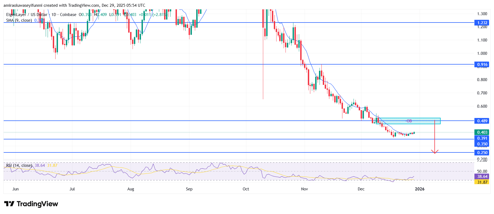This screenshot has height=214, width=494.
Task: Click the yellow 31.87 RSI average tag
Action: point(482,182)
